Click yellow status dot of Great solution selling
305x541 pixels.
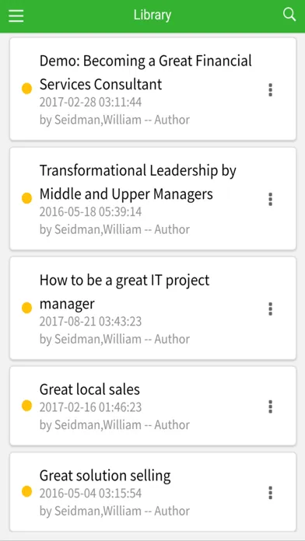click(27, 491)
